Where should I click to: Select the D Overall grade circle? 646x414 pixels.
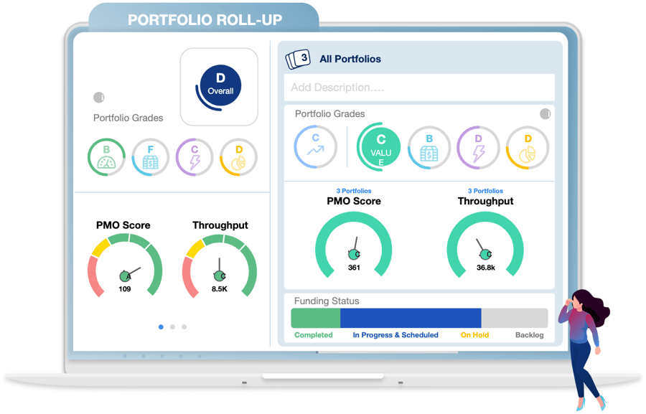[x=219, y=84]
